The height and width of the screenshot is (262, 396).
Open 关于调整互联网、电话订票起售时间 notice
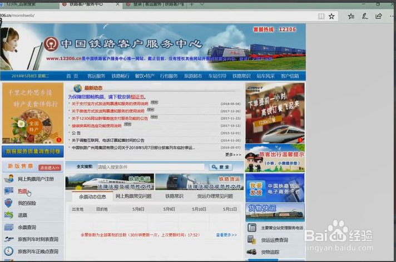click(108, 140)
